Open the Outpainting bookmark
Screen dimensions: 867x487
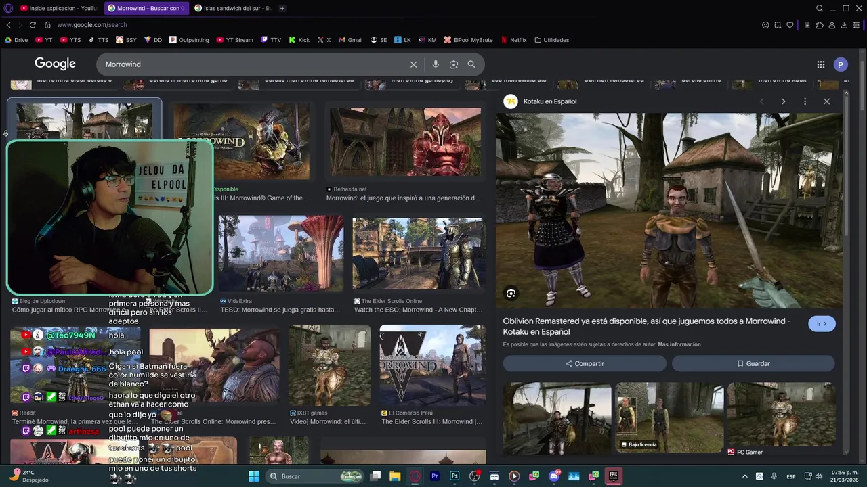pyautogui.click(x=189, y=40)
